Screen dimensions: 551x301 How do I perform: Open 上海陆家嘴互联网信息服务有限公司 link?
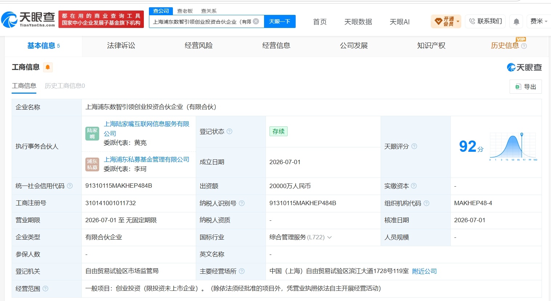146,129
